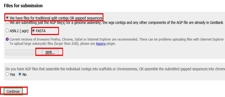
Task: Click the 'No' label text
Action: pos(24,74)
